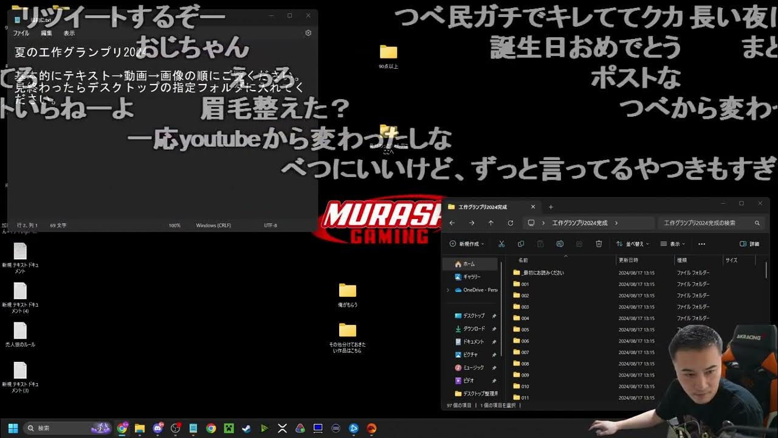The width and height of the screenshot is (778, 438).
Task: Rename the selected item via toolbar icon
Action: point(560,244)
